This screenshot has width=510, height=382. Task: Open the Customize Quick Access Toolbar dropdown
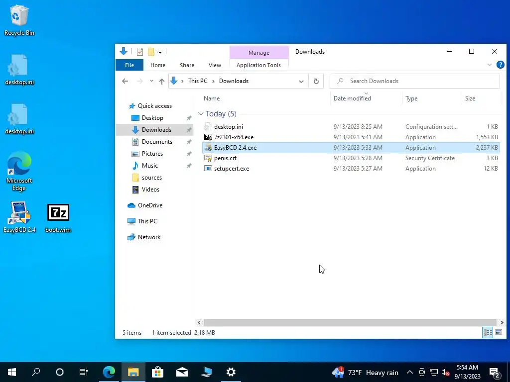click(x=160, y=52)
